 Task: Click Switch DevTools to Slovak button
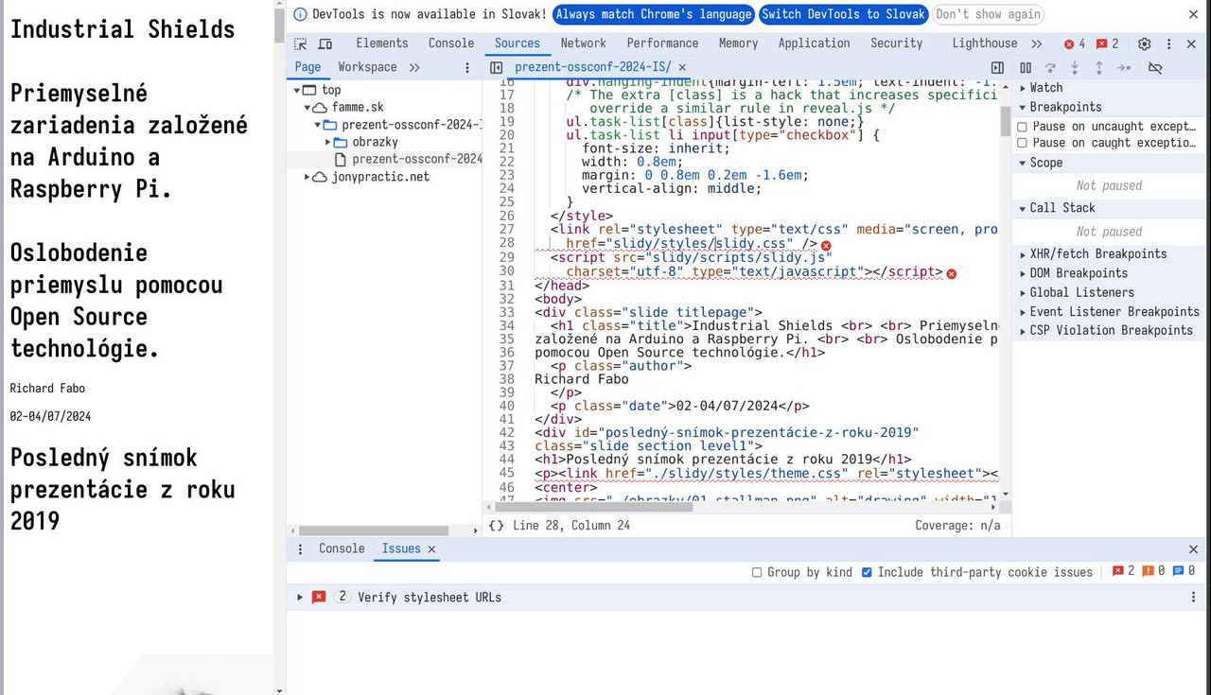tap(844, 14)
